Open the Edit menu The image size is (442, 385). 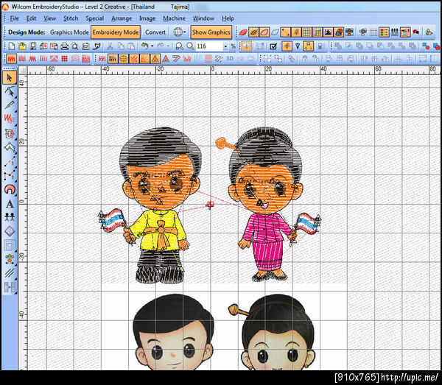point(31,18)
